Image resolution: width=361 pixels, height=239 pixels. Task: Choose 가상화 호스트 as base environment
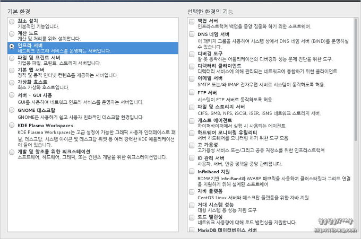12,83
